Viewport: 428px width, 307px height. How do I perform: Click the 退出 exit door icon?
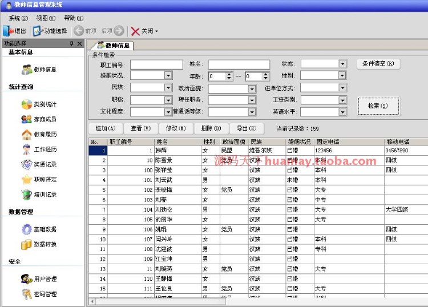(x=8, y=31)
